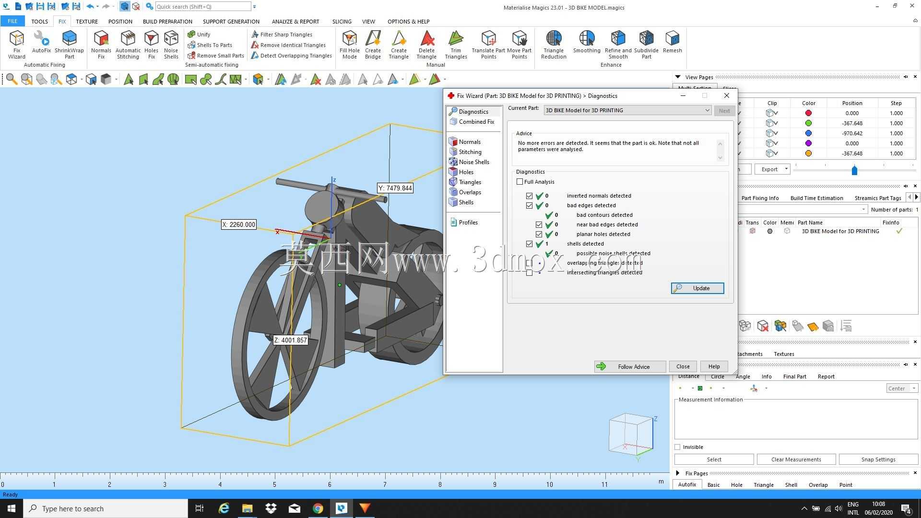This screenshot has height=518, width=921.
Task: Apply the Smoothing tool
Action: coord(587,42)
